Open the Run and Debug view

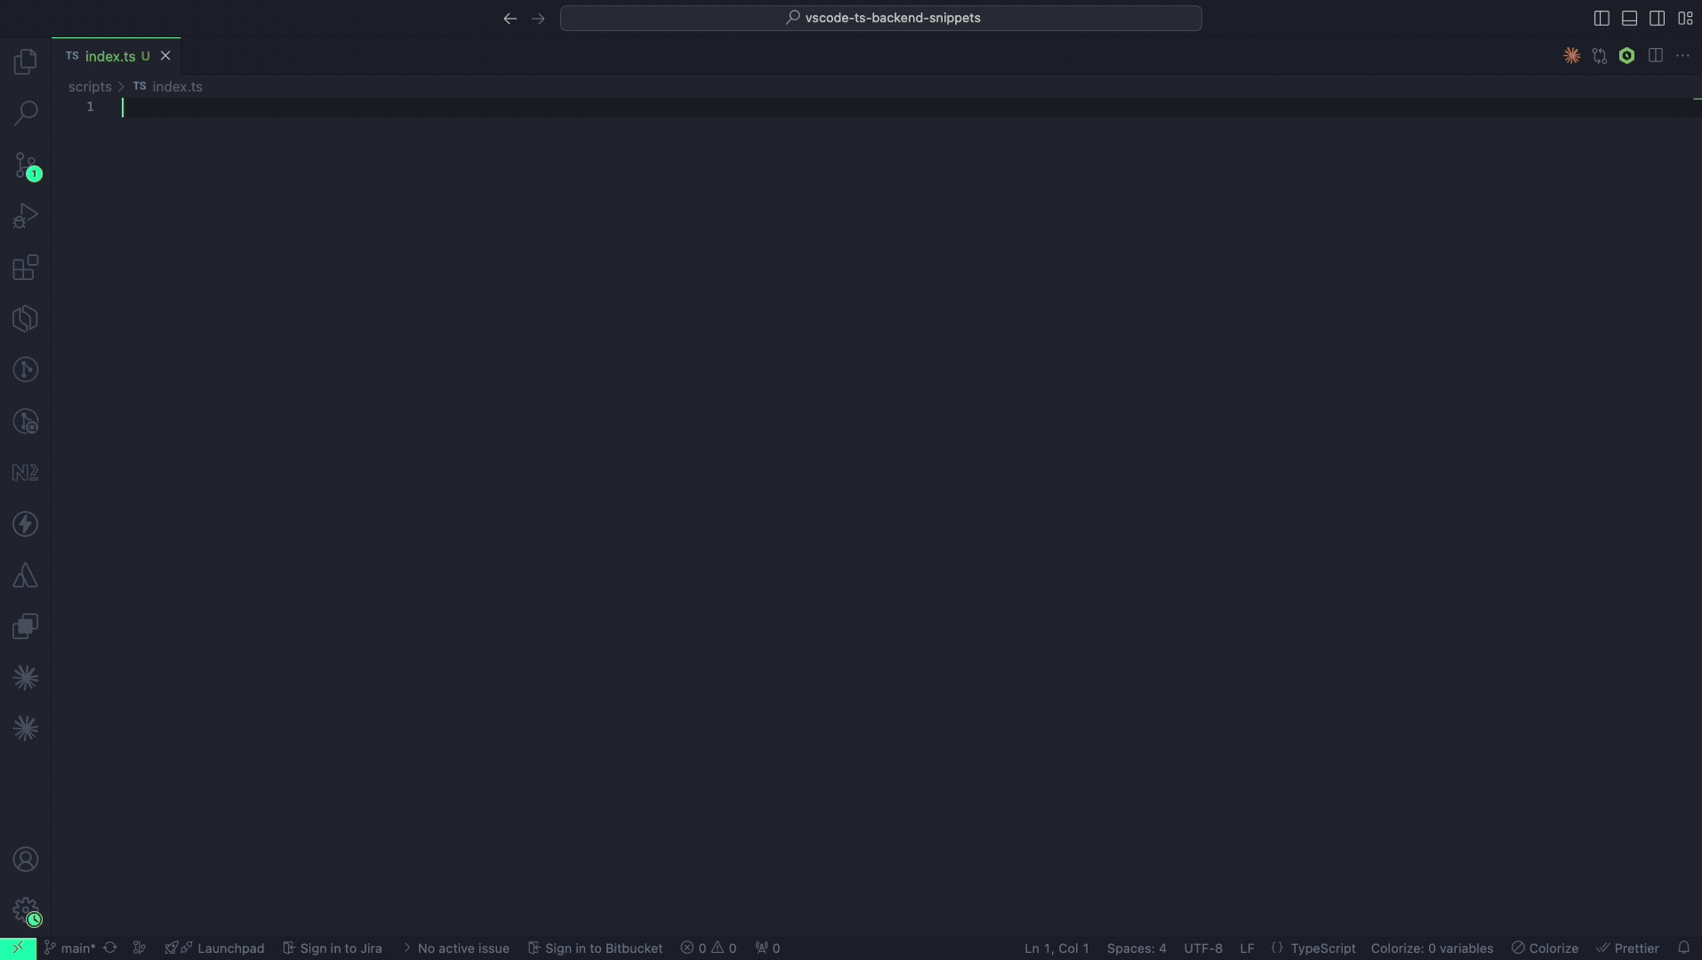click(26, 216)
